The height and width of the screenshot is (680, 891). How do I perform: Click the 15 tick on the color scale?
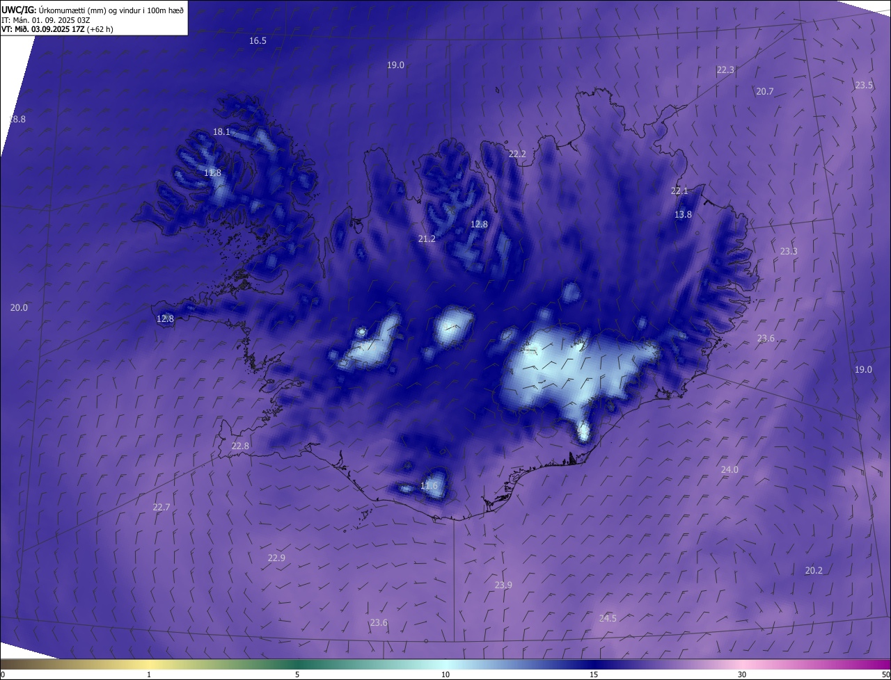594,675
